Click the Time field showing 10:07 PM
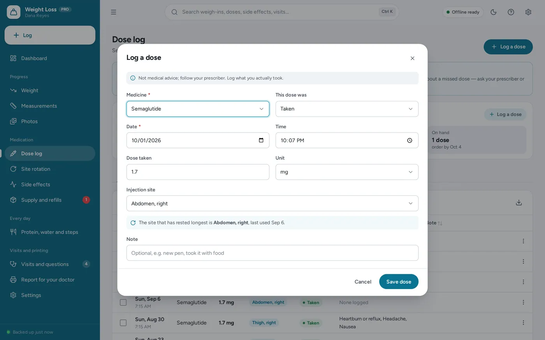 [x=347, y=140]
